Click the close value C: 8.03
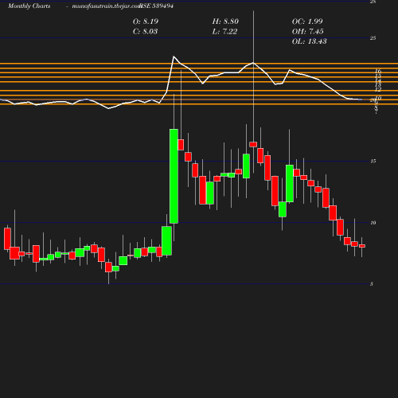This screenshot has height=398, width=398. 145,32
